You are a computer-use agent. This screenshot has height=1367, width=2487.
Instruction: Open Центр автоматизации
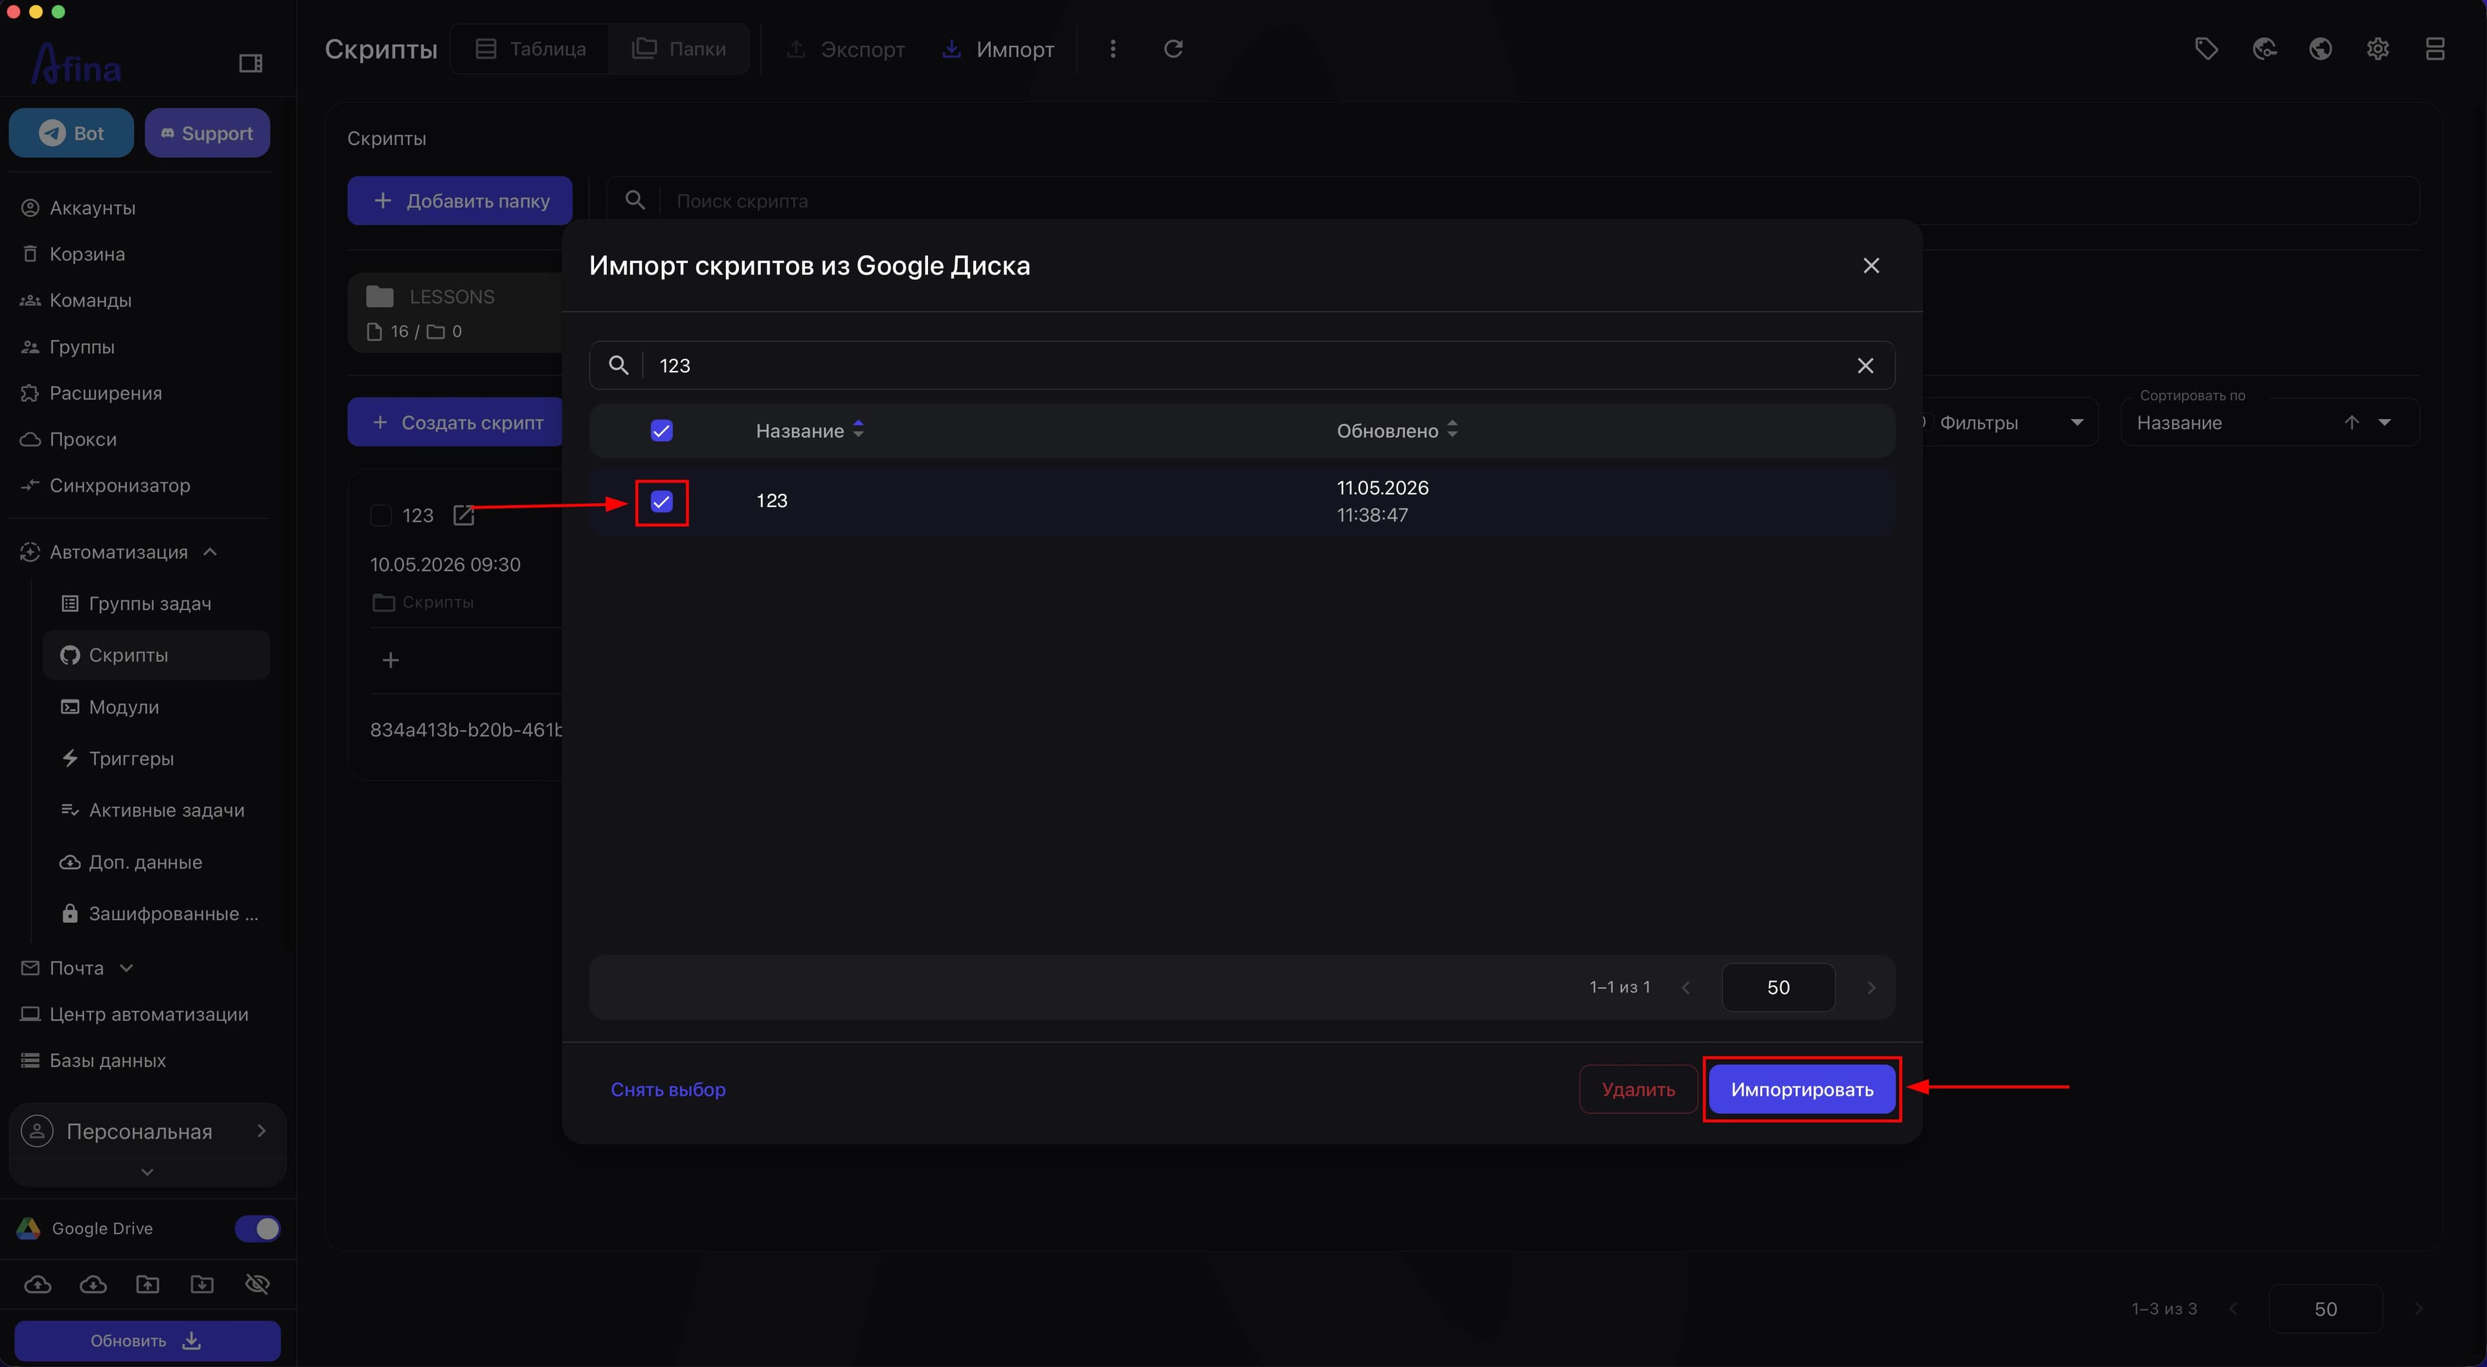(x=149, y=1015)
